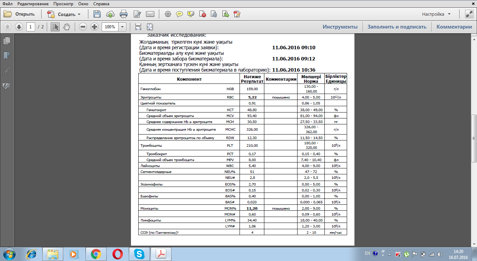Print the PDF using the printer icon
This screenshot has height=261, width=477.
124,14
